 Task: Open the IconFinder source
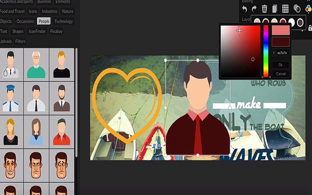coord(37,31)
